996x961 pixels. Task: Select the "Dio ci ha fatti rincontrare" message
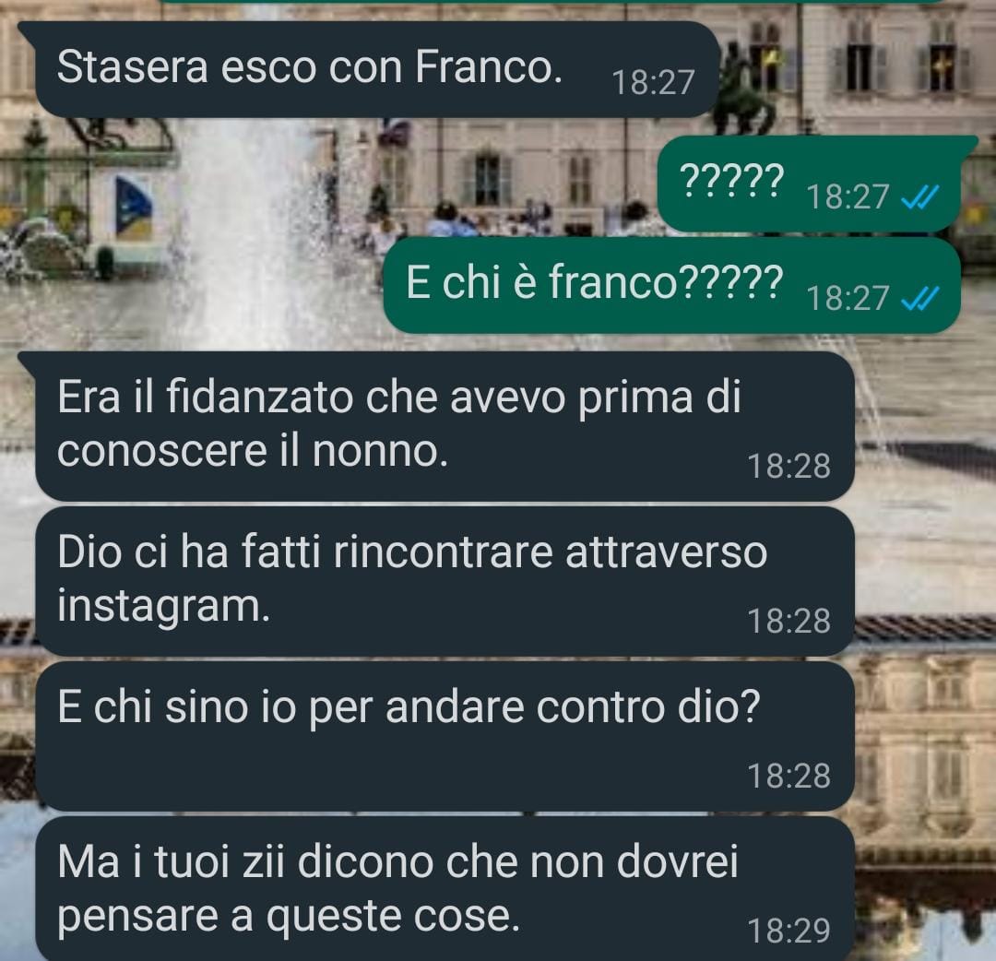point(445,581)
